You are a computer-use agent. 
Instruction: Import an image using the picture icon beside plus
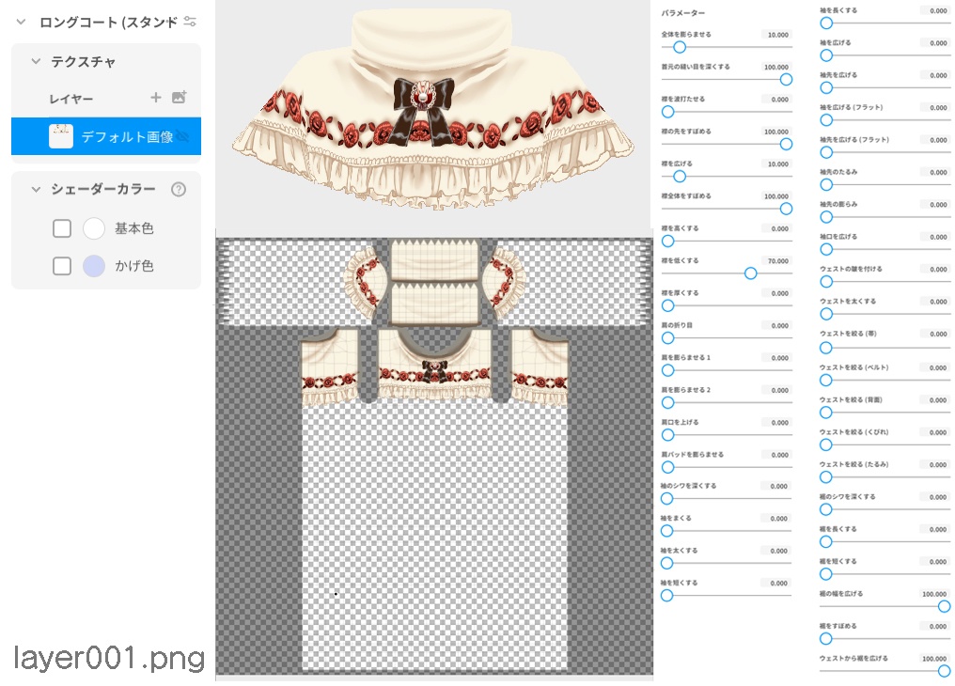pos(179,97)
